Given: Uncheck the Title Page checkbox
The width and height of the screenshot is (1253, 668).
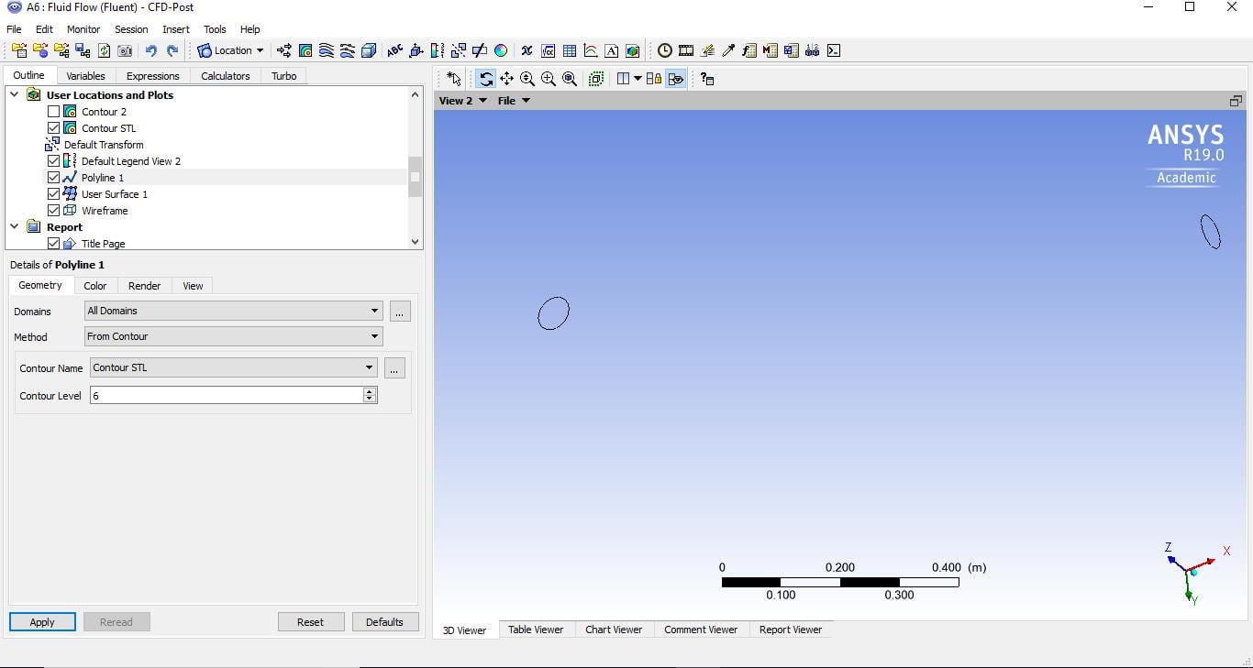Looking at the screenshot, I should 53,244.
